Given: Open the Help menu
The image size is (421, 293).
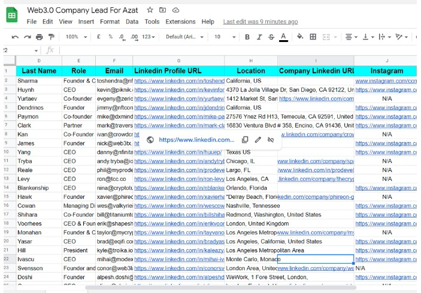Looking at the screenshot, I should [x=208, y=22].
